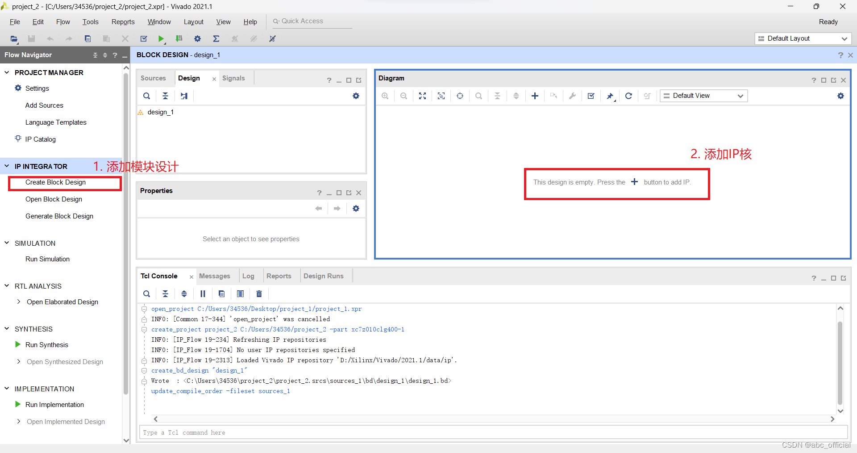The image size is (857, 453).
Task: Open the Log tab
Action: 248,276
